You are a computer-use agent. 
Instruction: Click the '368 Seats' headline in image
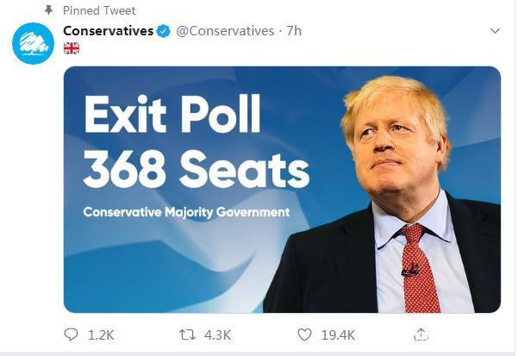pos(196,169)
